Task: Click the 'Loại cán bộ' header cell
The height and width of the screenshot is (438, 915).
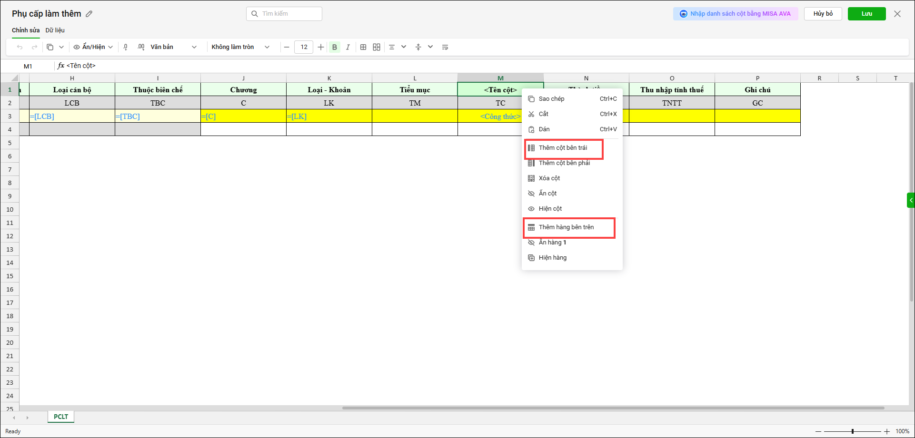Action: [x=72, y=89]
